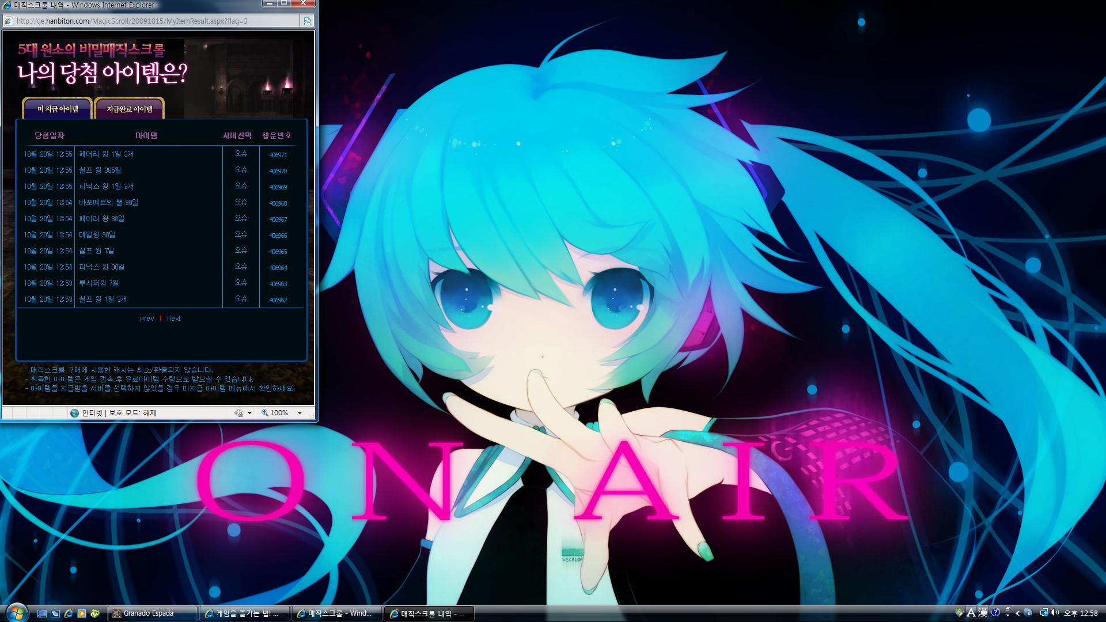
Task: Open zoom level dropdown arrow
Action: tap(300, 413)
